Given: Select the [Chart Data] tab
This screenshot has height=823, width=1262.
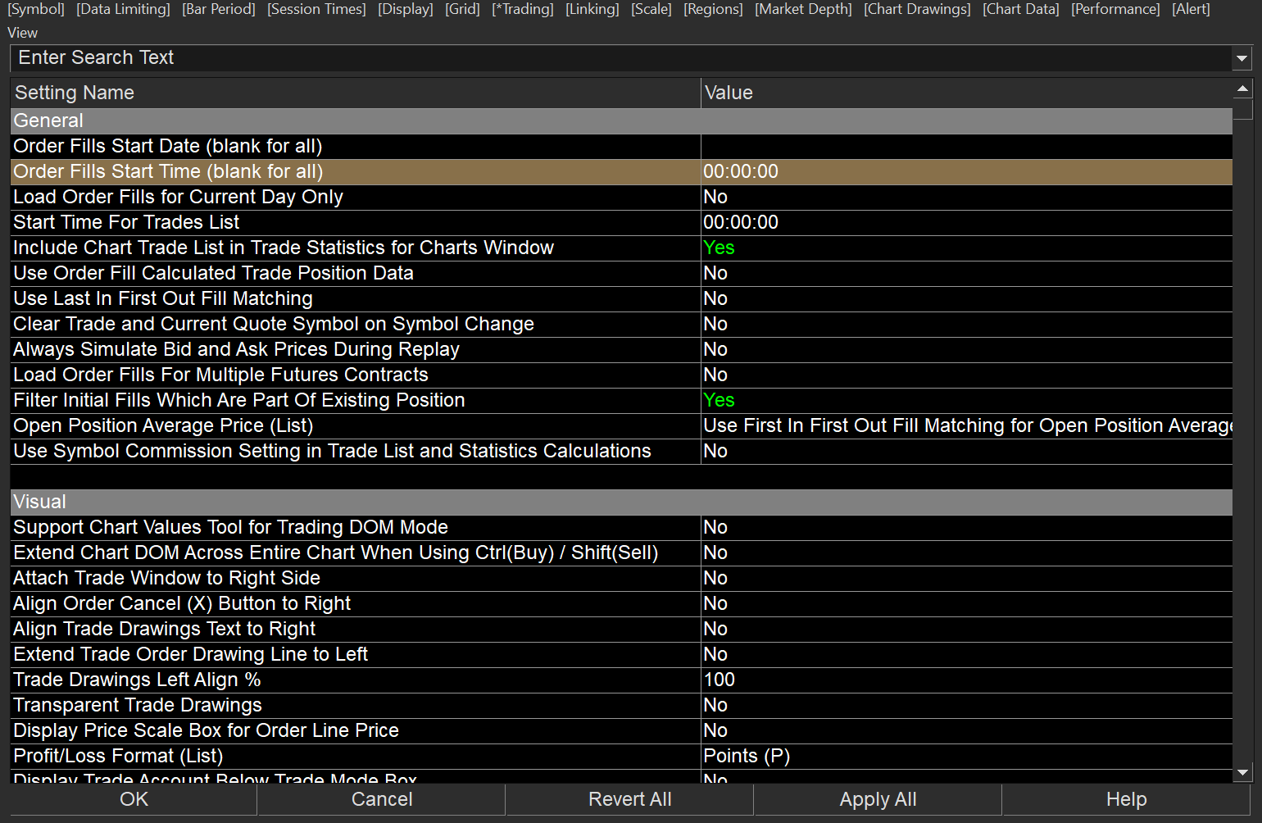Looking at the screenshot, I should coord(1021,9).
